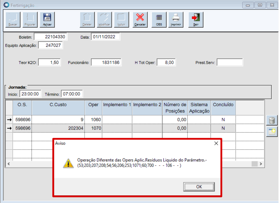Click the Fertirrigação app icon in title bar
The image size is (279, 203).
coord(6,5)
